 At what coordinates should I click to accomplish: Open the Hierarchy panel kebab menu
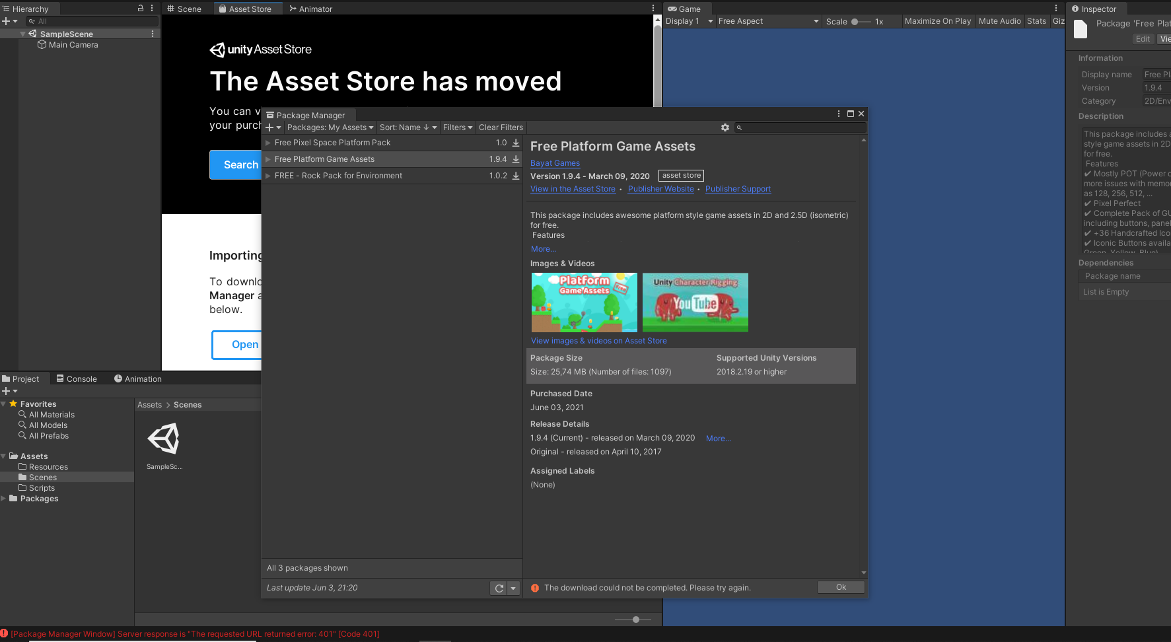pyautogui.click(x=152, y=9)
